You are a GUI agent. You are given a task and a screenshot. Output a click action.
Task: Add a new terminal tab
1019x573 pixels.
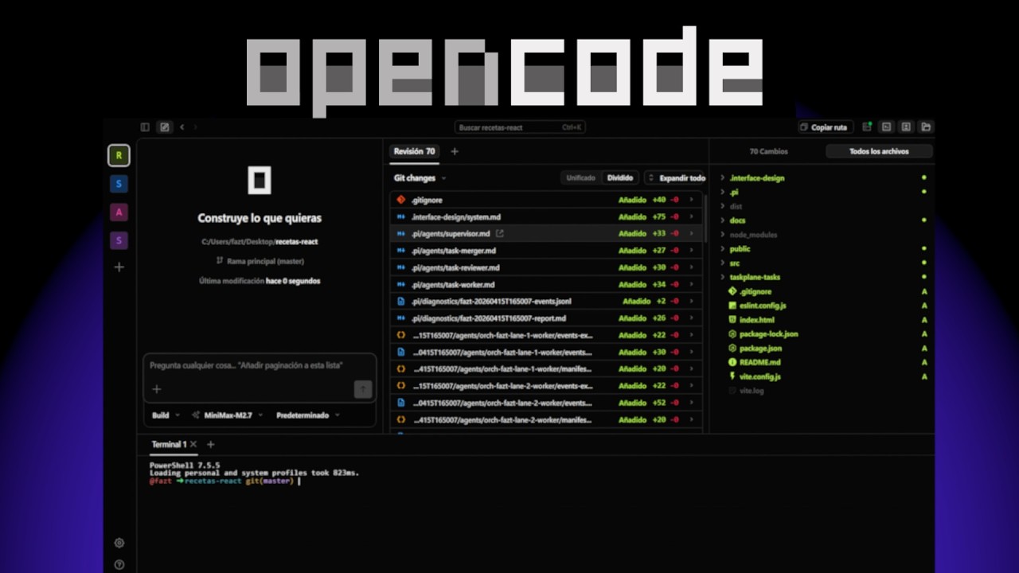(x=211, y=444)
